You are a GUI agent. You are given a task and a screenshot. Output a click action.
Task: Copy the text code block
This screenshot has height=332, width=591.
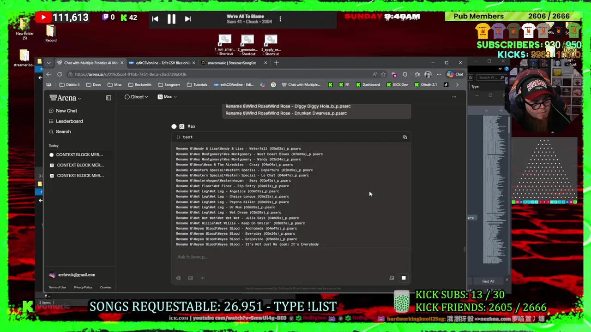[405, 137]
